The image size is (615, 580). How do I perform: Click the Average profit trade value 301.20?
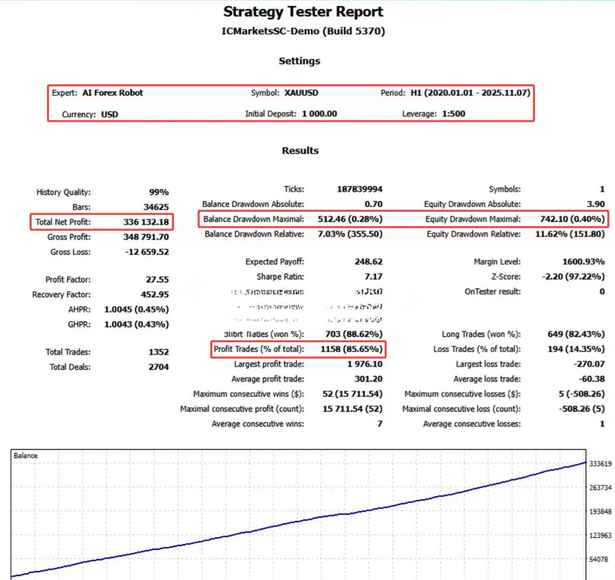(368, 378)
